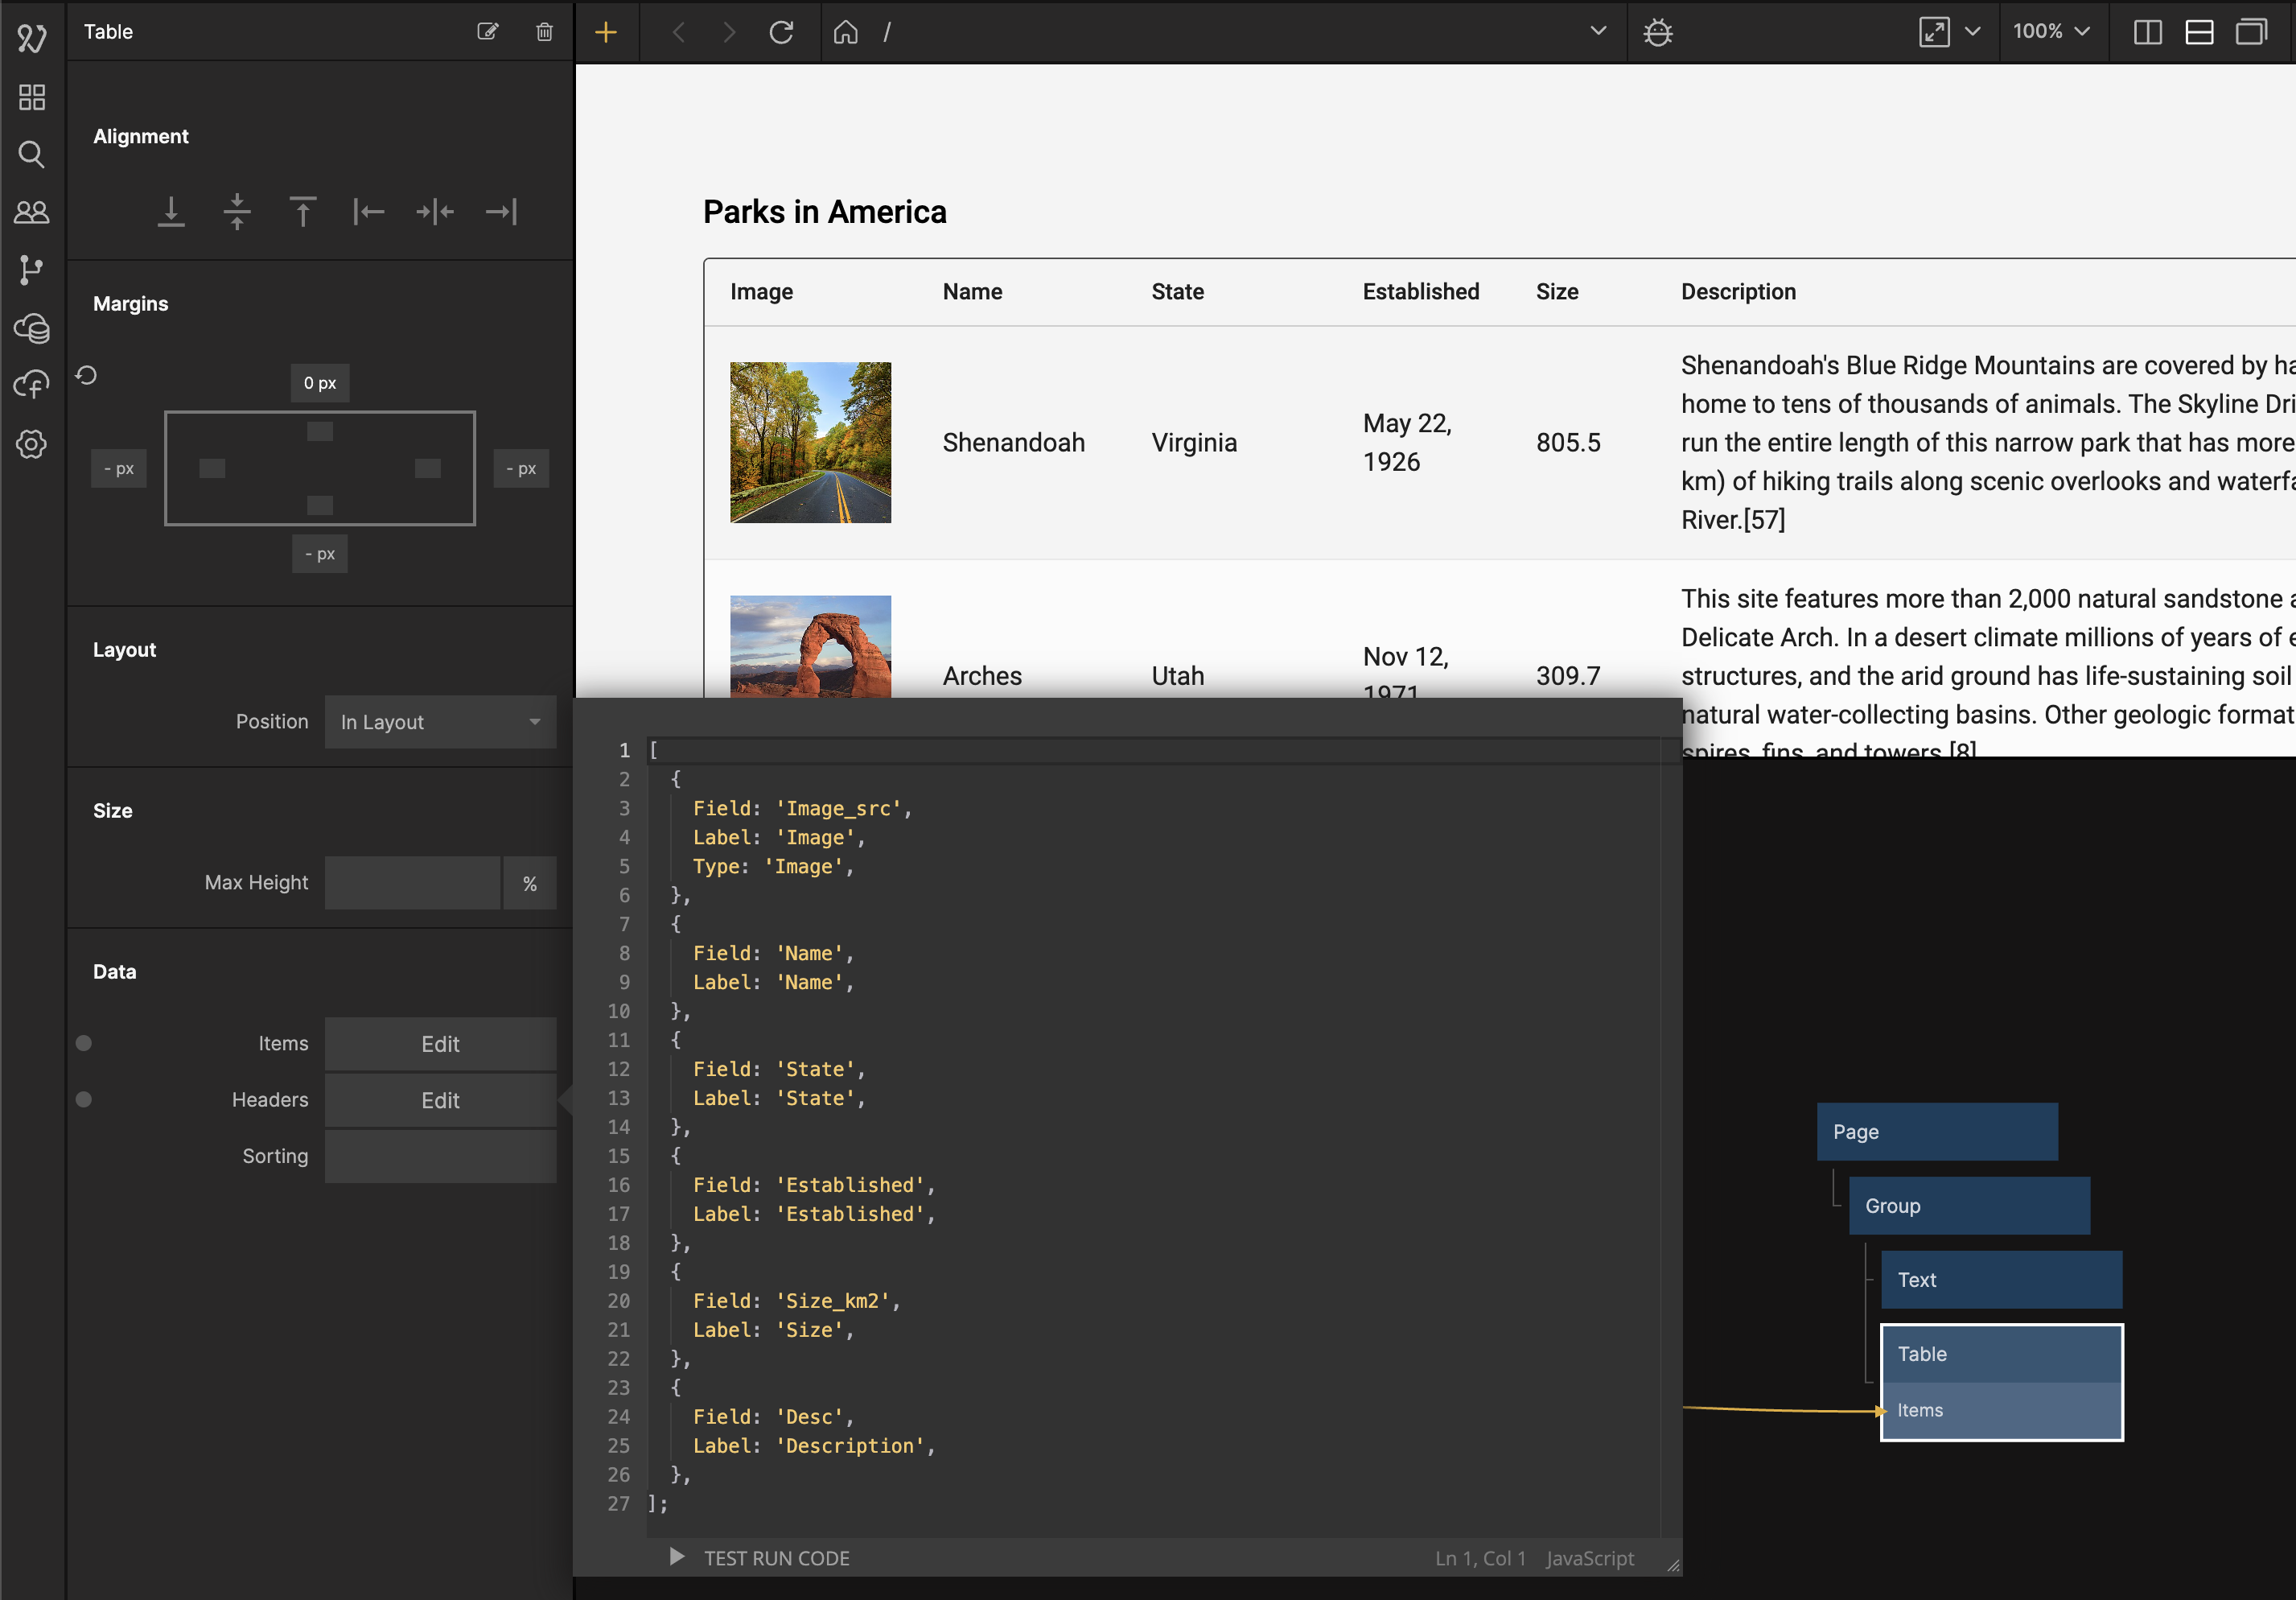Click TEST RUN CODE button
The height and width of the screenshot is (1600, 2296).
[760, 1557]
